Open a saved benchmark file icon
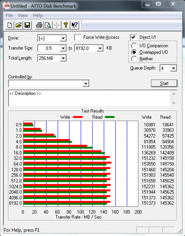Image resolution: width=185 pixels, height=236 pixels. point(19,25)
